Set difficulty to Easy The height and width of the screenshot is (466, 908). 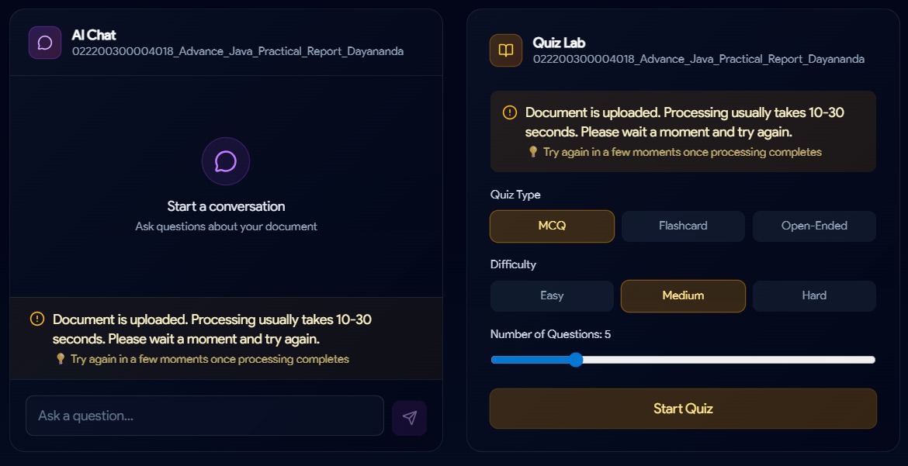click(x=552, y=296)
